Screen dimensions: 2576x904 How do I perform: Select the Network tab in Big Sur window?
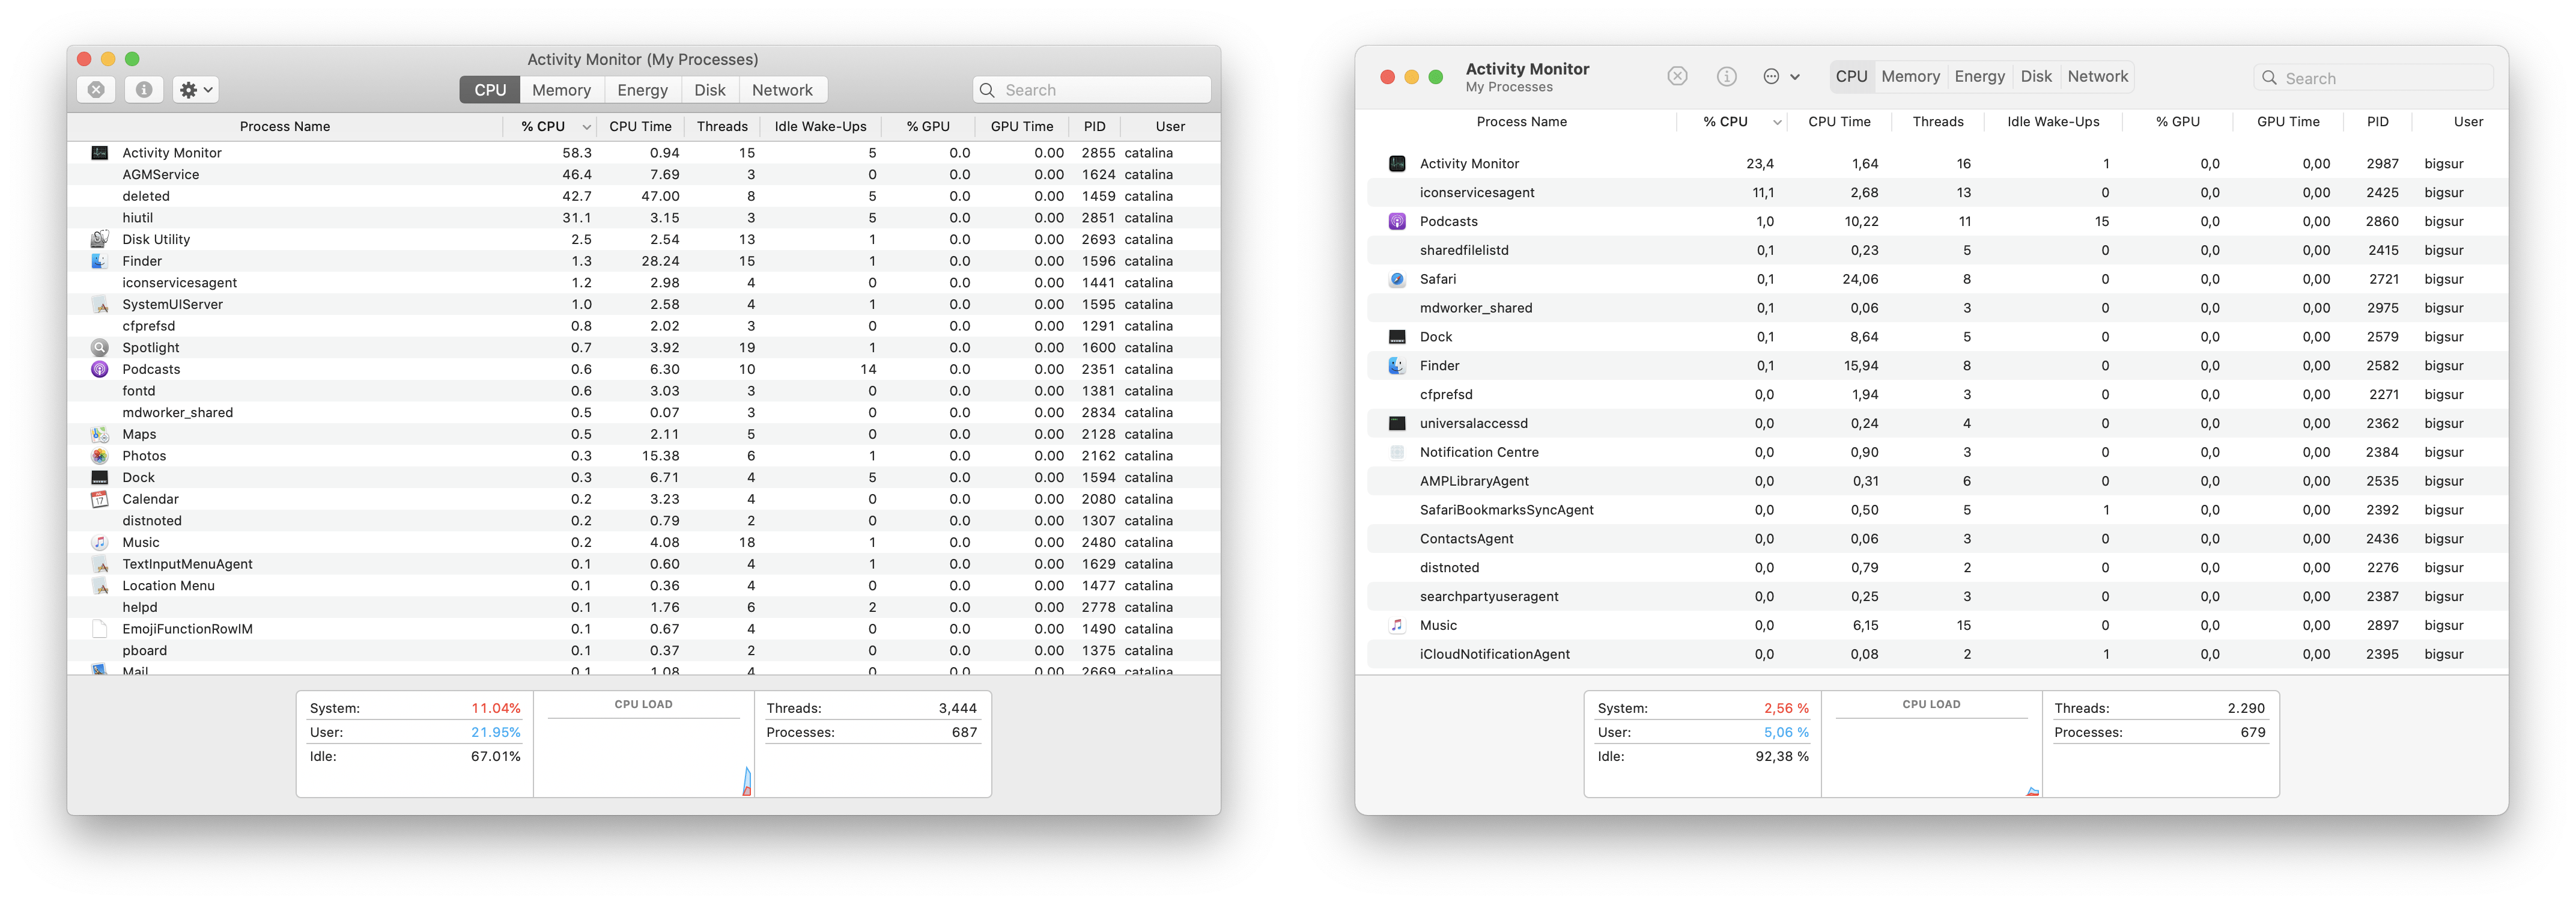point(2097,77)
